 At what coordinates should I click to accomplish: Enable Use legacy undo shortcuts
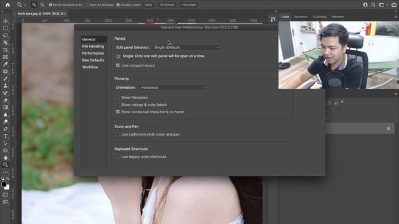(x=118, y=157)
